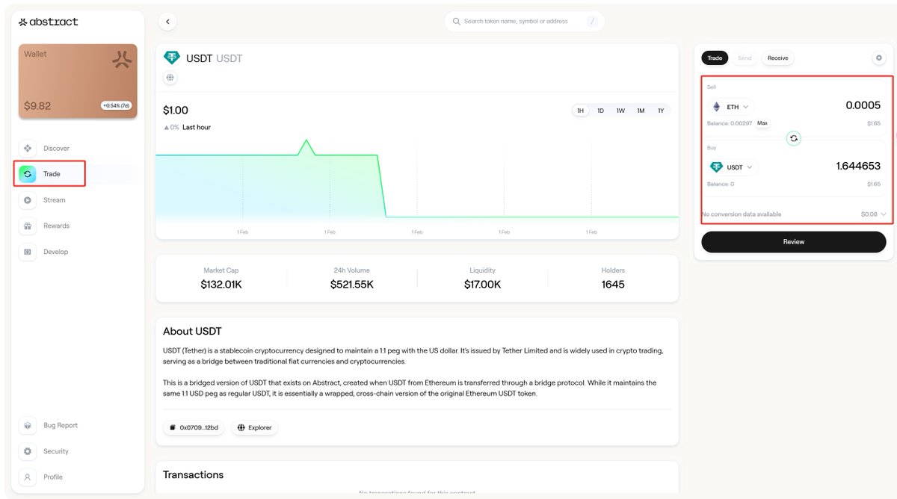Open the website globe icon under USDT

click(x=170, y=77)
